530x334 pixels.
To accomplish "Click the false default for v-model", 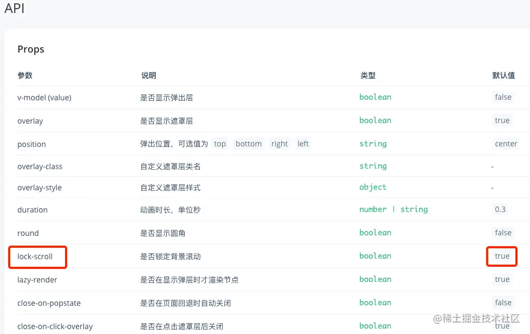I will click(503, 98).
